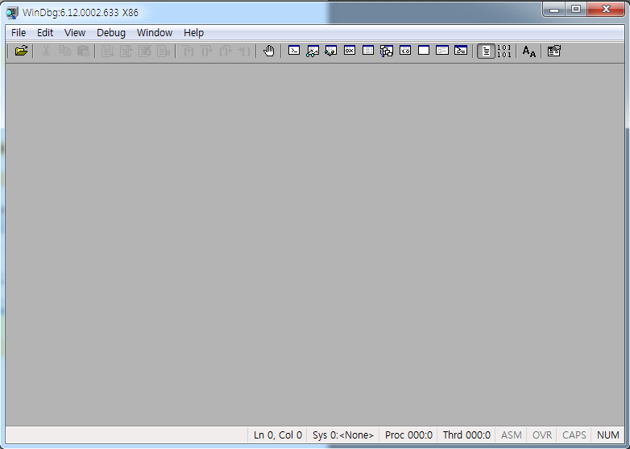This screenshot has height=449, width=630.
Task: Click the 'Thrd 000:0' status entry
Action: pyautogui.click(x=466, y=435)
